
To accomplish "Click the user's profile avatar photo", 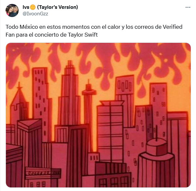I will coord(12,10).
